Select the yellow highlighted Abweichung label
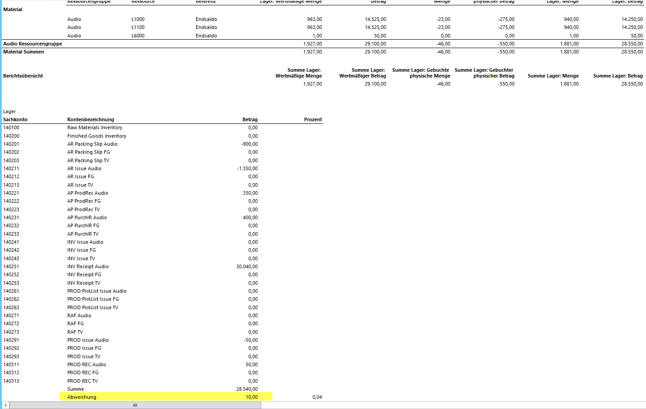Image resolution: width=646 pixels, height=409 pixels. (x=82, y=397)
